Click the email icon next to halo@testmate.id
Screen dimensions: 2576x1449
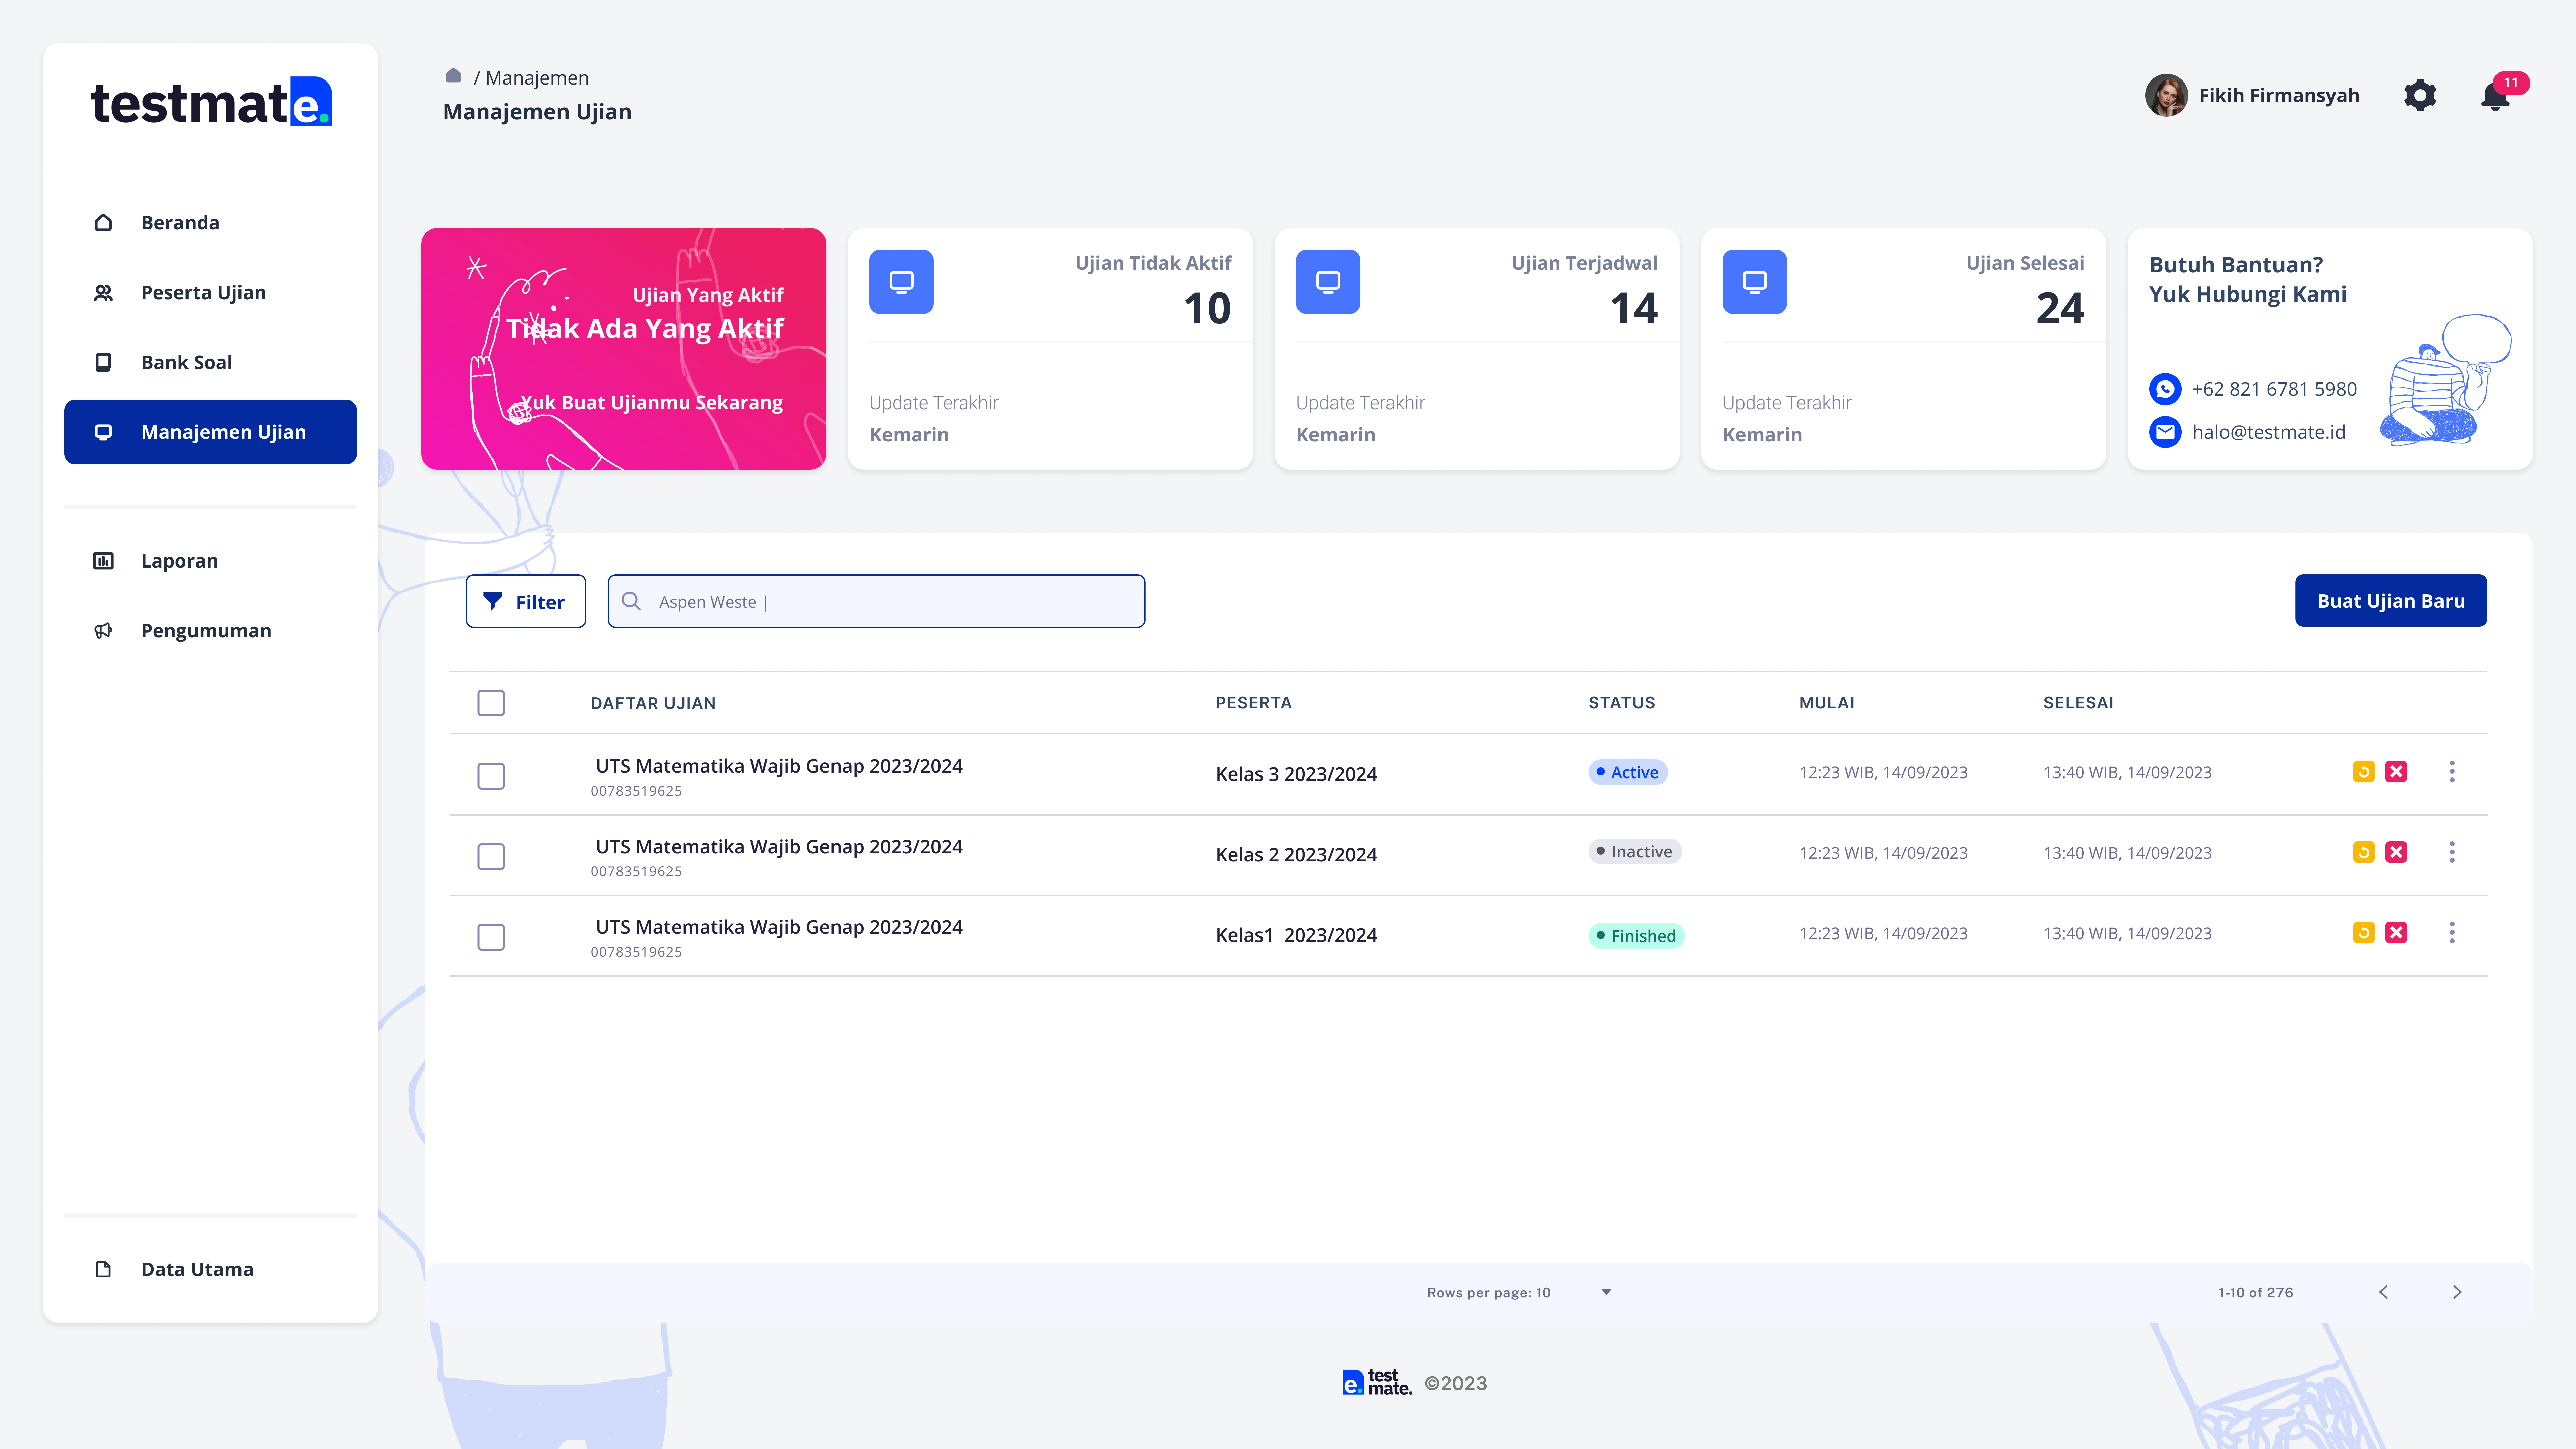(2165, 432)
